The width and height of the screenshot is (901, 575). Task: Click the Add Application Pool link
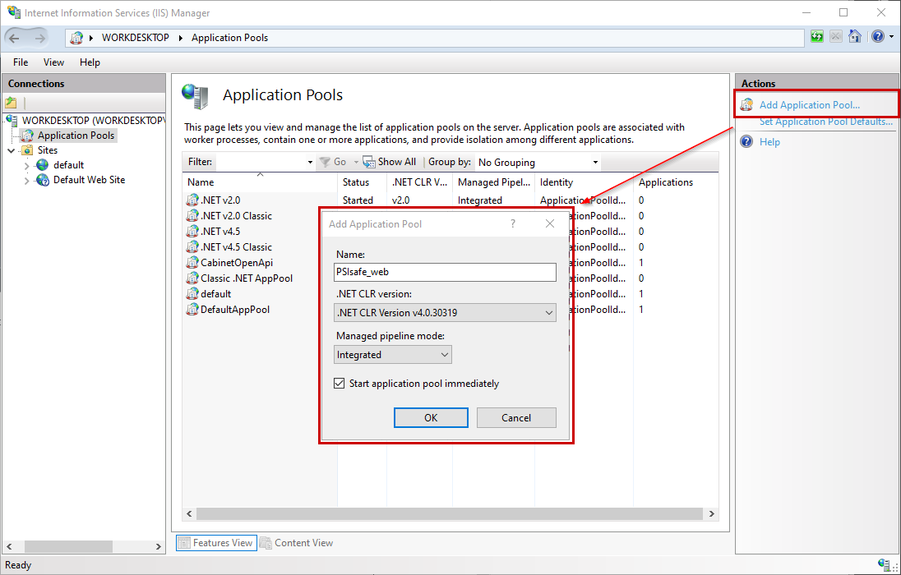pos(810,105)
